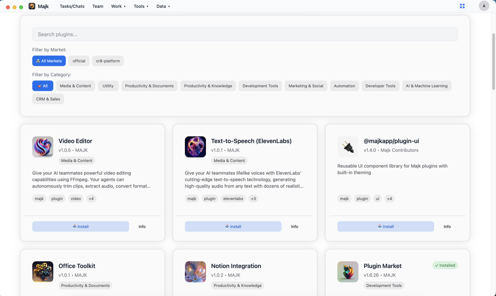496x296 pixels.
Task: Click the 'elevenlabs' tag
Action: [233, 199]
